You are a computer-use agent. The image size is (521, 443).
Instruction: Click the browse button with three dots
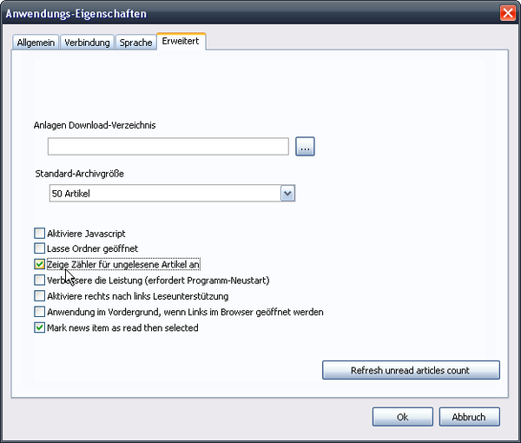[x=305, y=147]
